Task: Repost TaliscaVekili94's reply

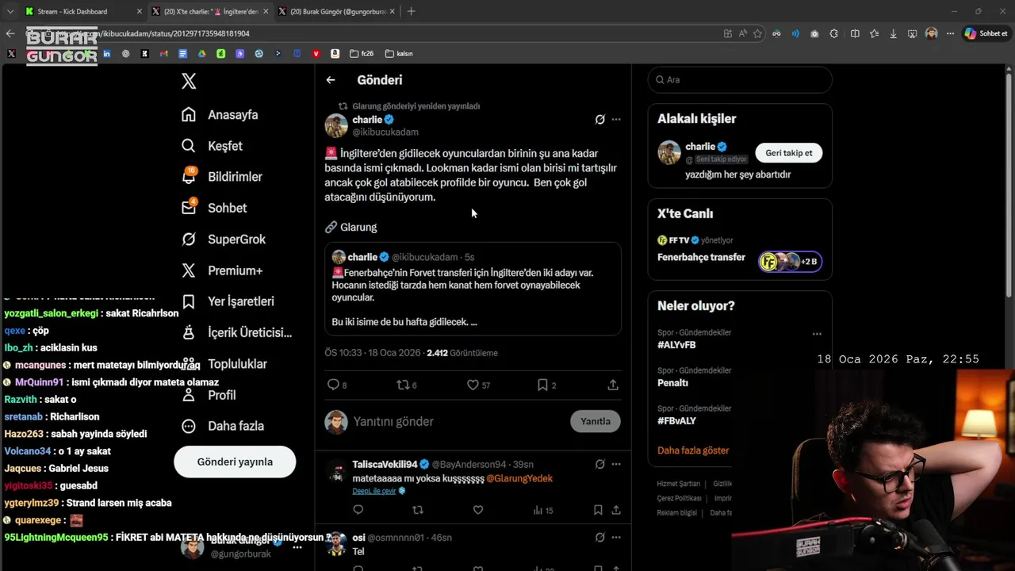Action: [x=418, y=510]
